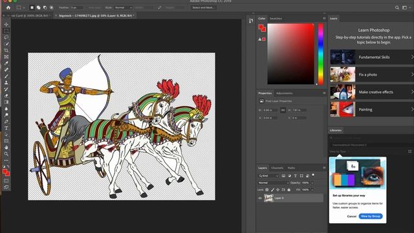Open the Layers panel menu
Screen dimensions: 414x233
coord(324,168)
